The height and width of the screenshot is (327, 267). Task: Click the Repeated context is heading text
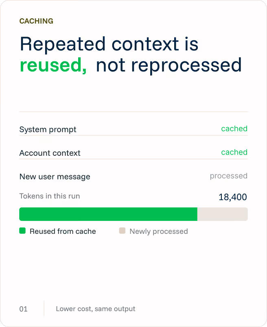tap(109, 44)
